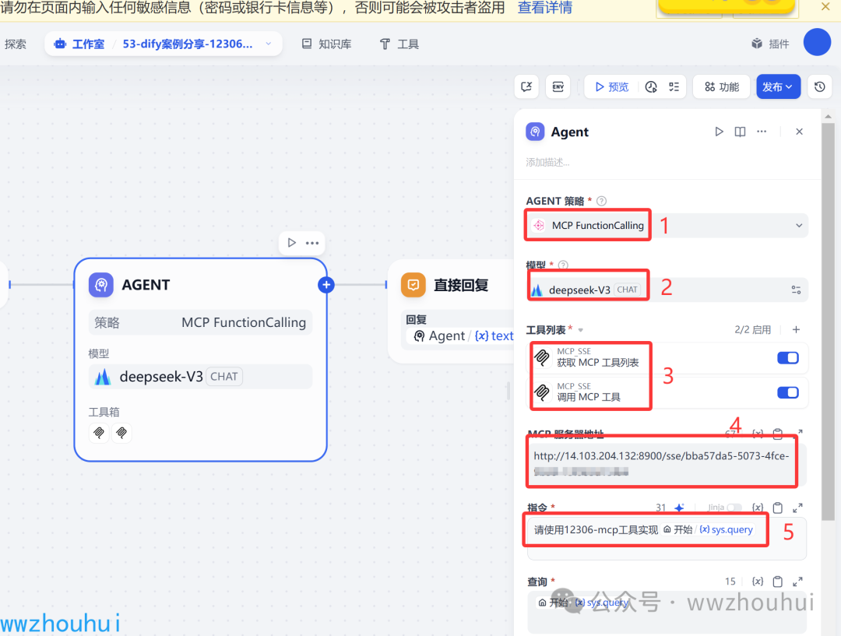
Task: Copy the 指令 content with clipboard icon
Action: (778, 508)
